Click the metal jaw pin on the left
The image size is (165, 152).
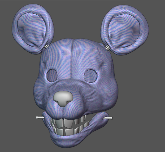[40, 117]
